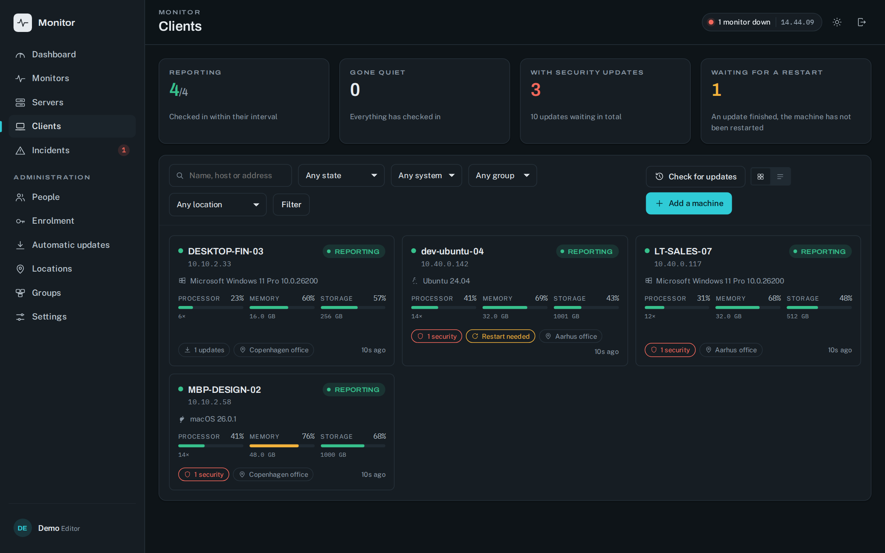
Task: Click REPORTING status badge on dev-ubuntu-04
Action: click(587, 252)
